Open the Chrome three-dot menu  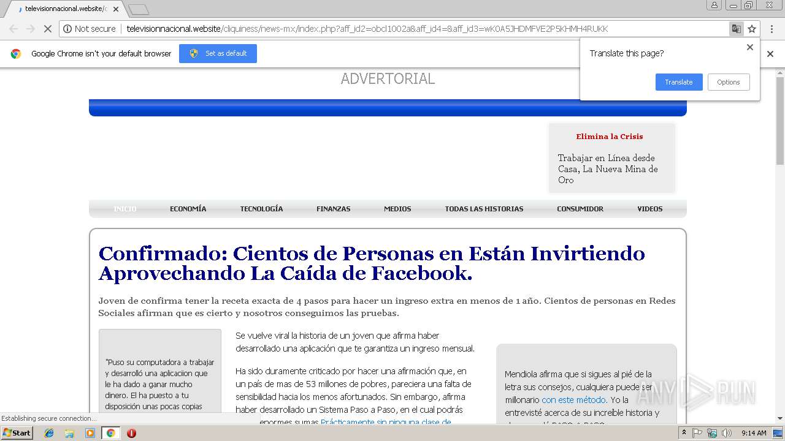772,29
